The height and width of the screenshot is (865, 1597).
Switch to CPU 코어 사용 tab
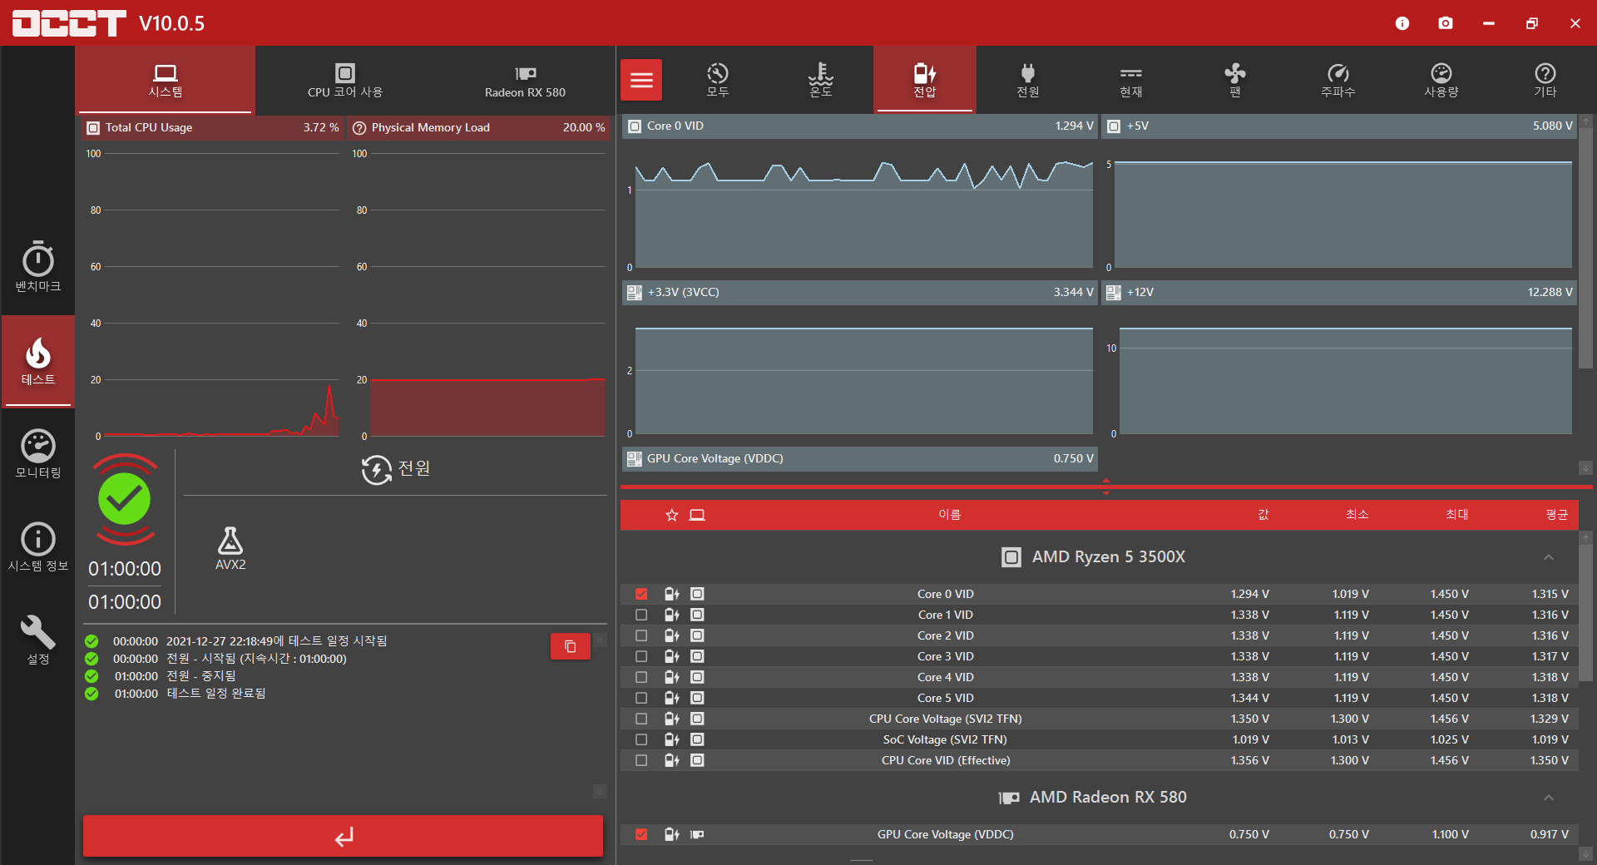click(x=345, y=80)
